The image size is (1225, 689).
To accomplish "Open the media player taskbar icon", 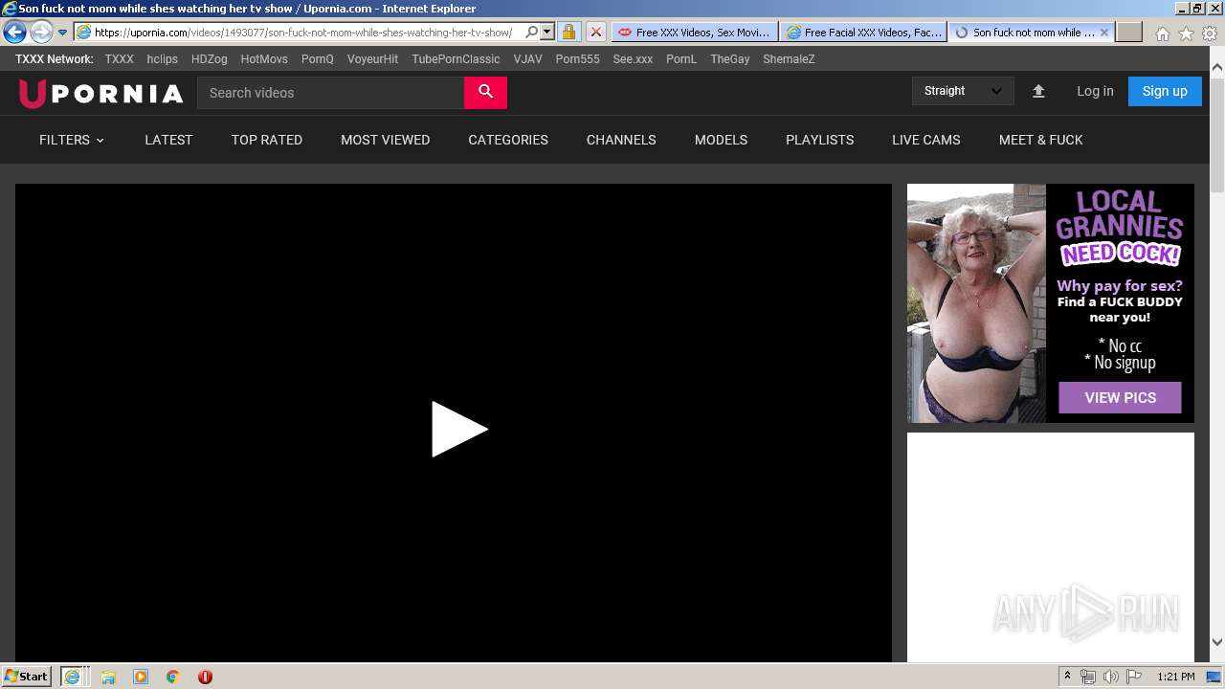I will click(x=141, y=677).
